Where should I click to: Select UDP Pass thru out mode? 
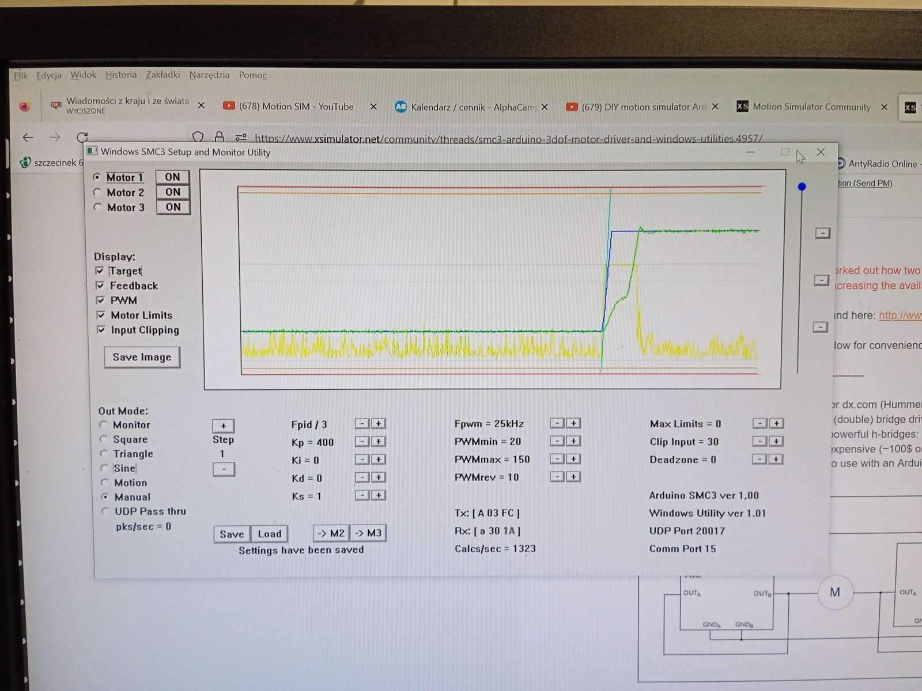105,511
